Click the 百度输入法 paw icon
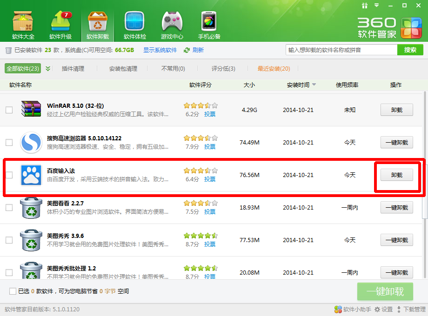 (x=31, y=175)
